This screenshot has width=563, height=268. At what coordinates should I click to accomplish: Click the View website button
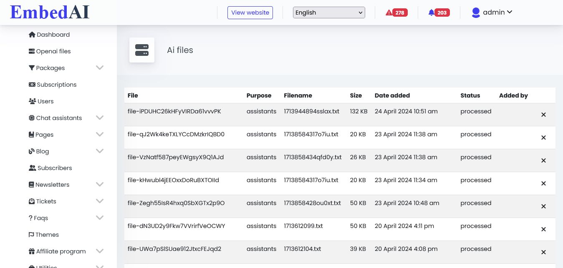(x=250, y=13)
